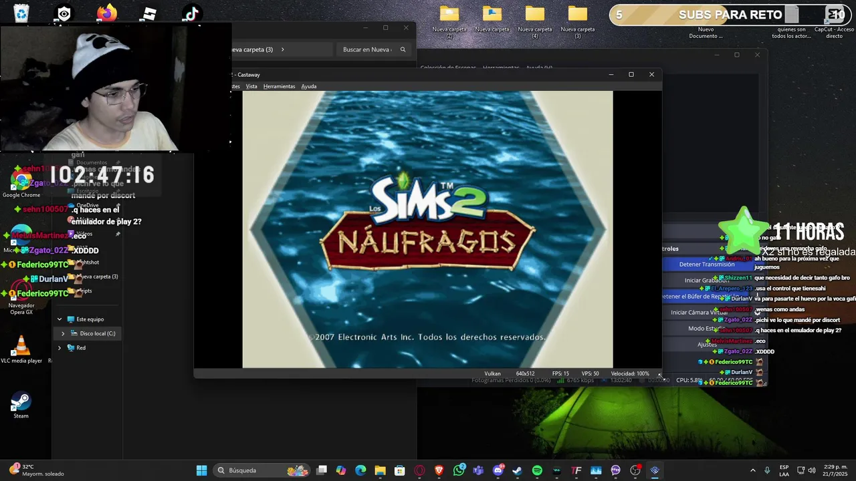Open the Roblox desktop shortcut

pyautogui.click(x=149, y=13)
